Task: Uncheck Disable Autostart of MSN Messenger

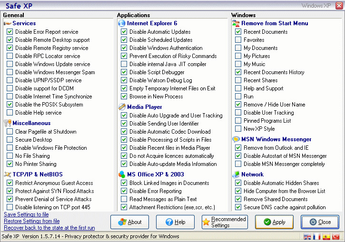Action: 238,156
